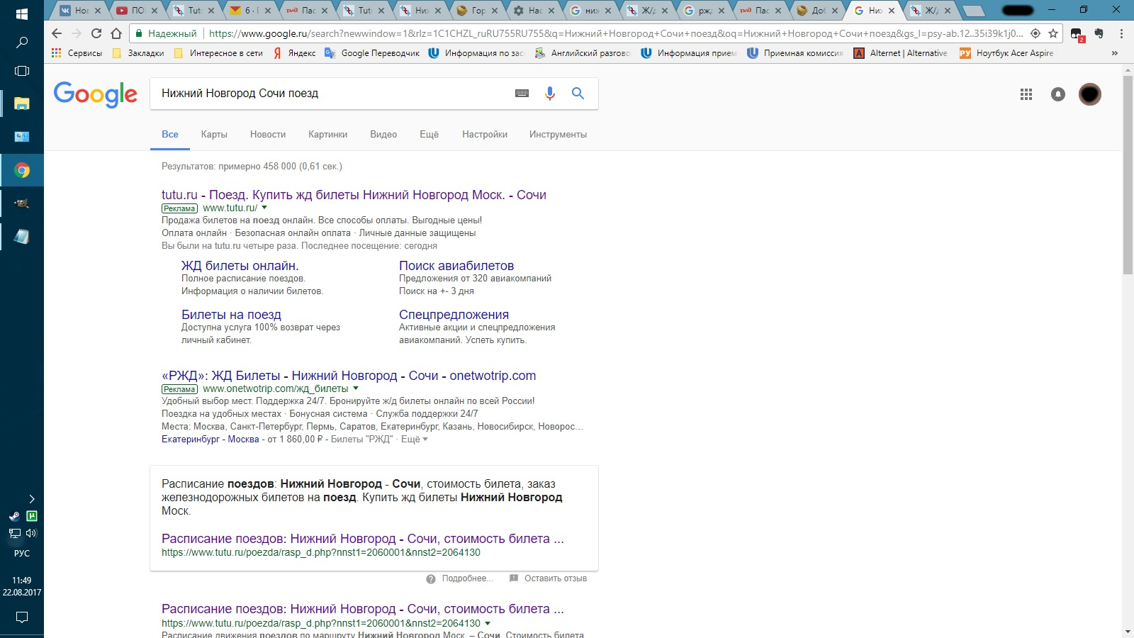Open the 'Настройки' search settings menu
Image resolution: width=1134 pixels, height=638 pixels.
tap(485, 134)
